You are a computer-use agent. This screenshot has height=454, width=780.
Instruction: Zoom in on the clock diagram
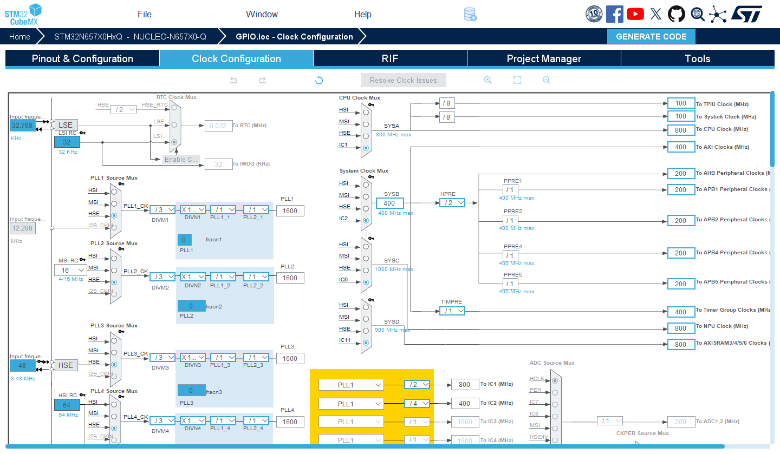pyautogui.click(x=488, y=80)
